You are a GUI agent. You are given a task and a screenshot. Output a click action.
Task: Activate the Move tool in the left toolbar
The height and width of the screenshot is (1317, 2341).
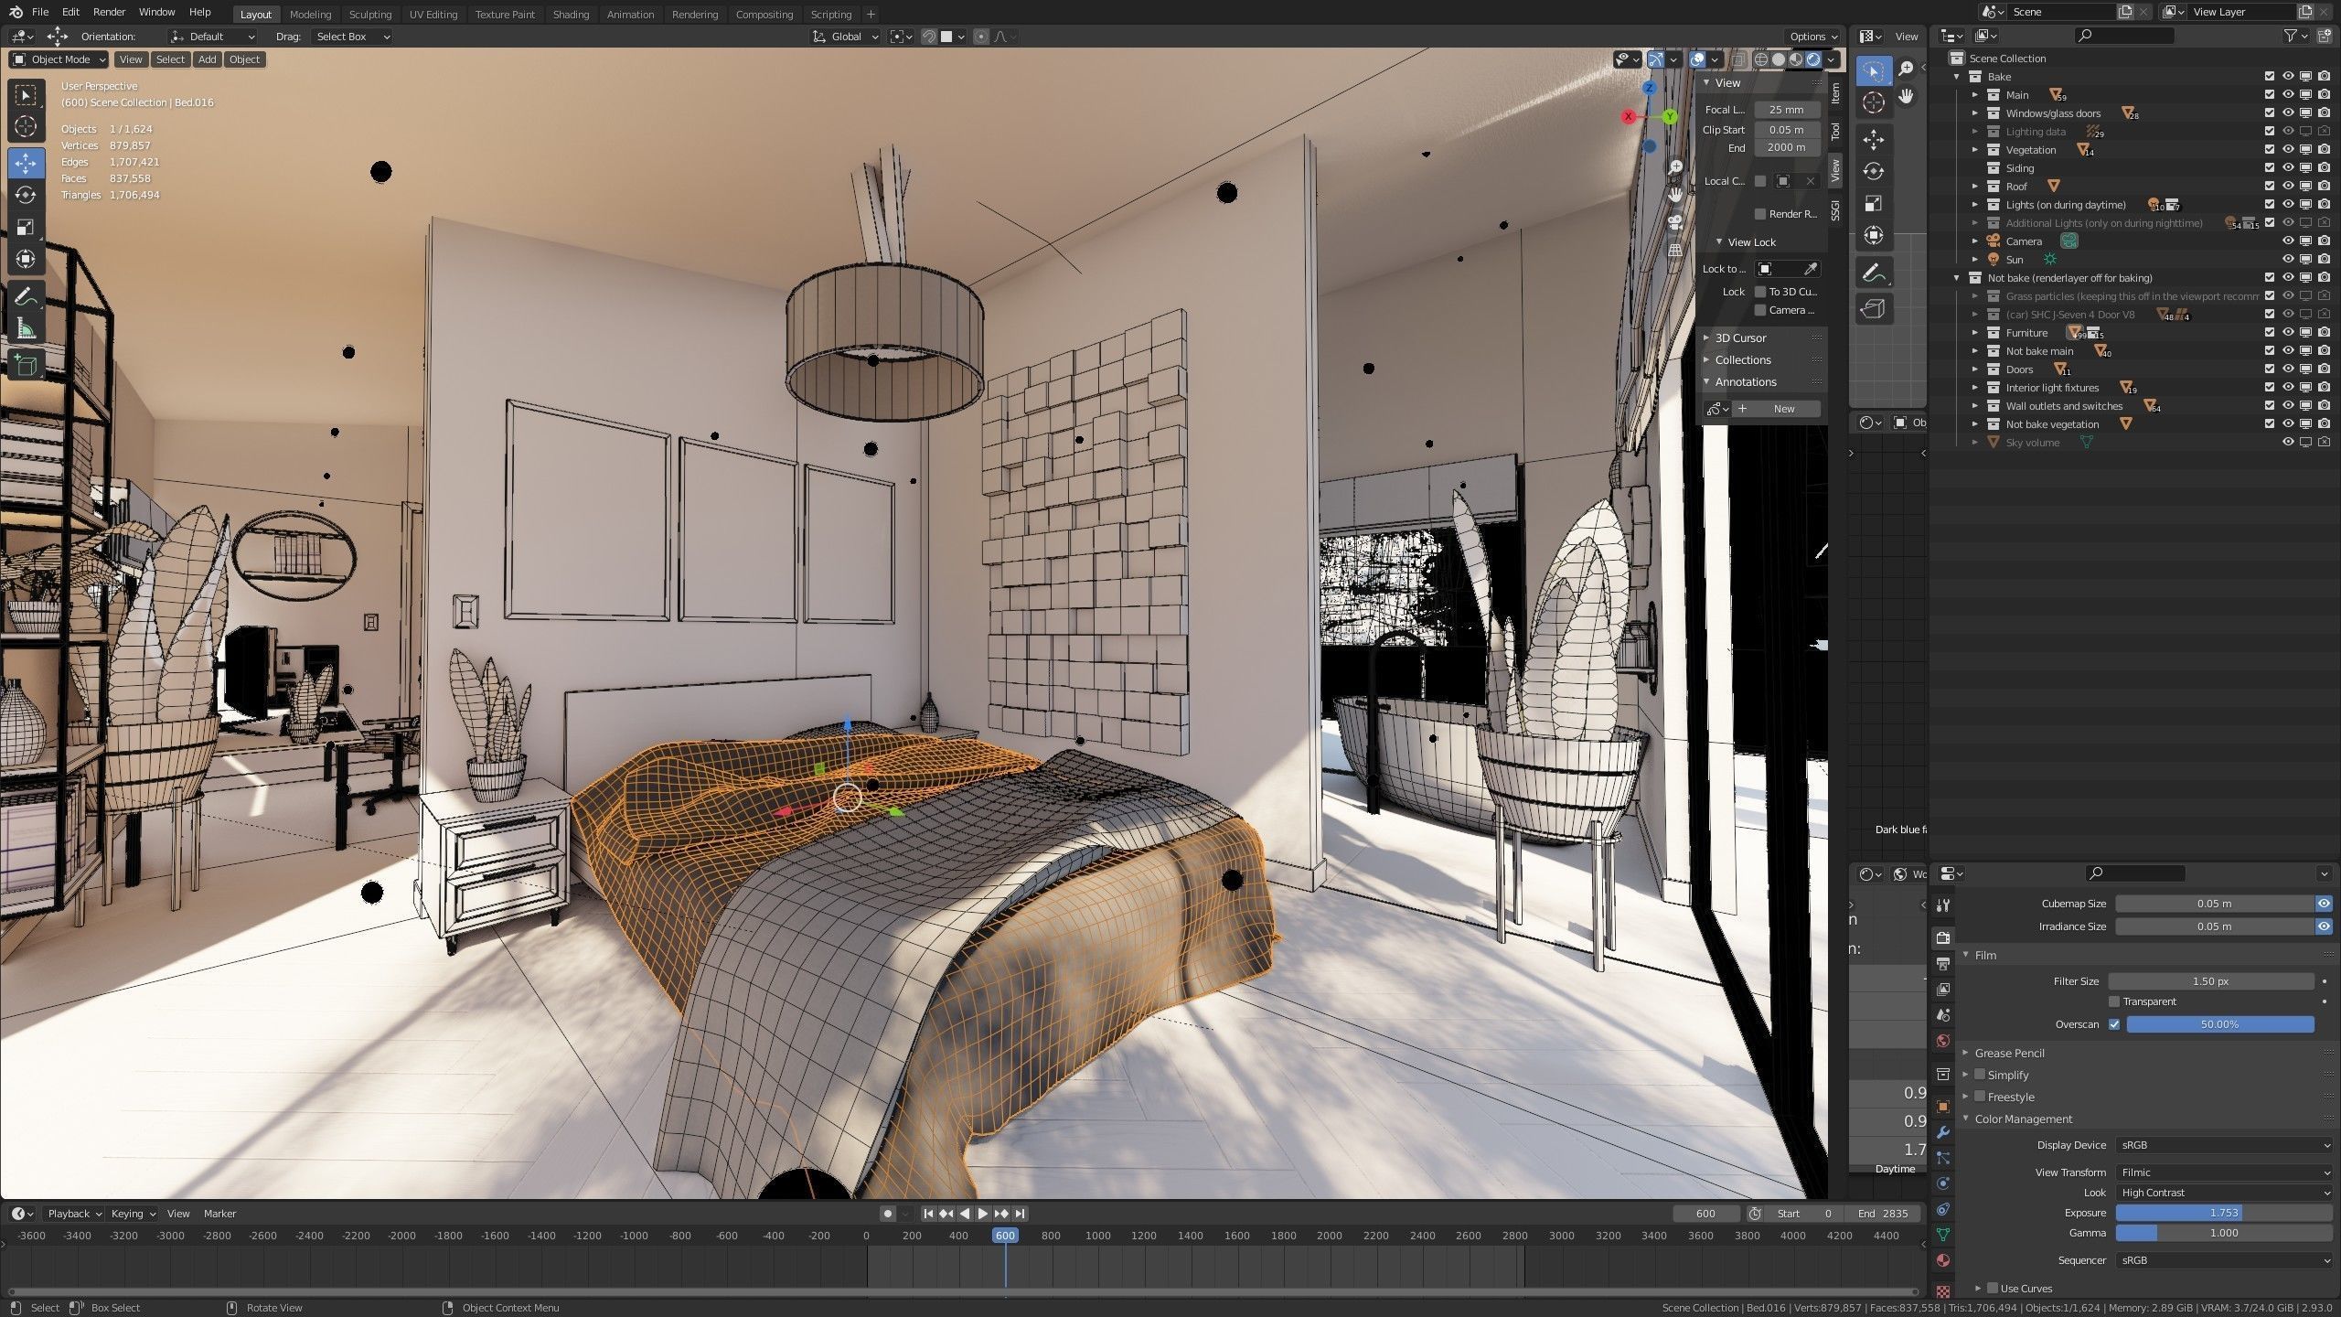pyautogui.click(x=26, y=164)
